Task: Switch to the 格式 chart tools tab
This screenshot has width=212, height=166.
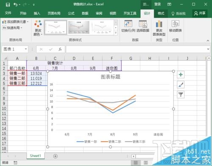Action: click(x=161, y=13)
